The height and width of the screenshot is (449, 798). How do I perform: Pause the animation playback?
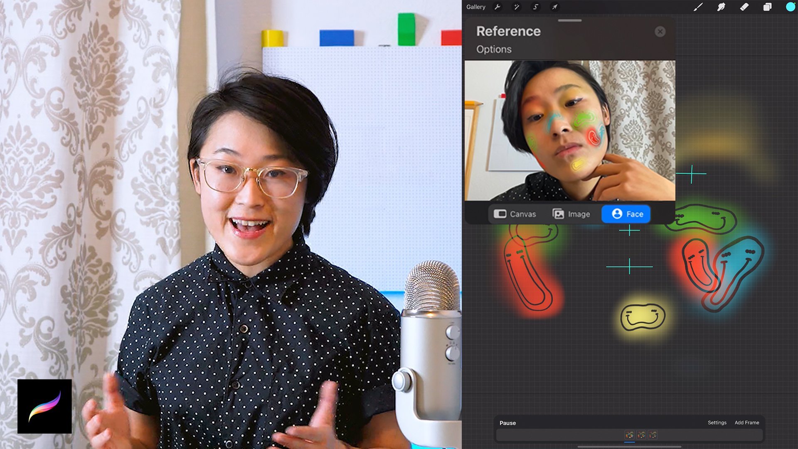pyautogui.click(x=507, y=423)
